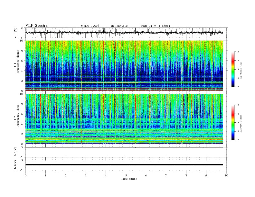Click the thick black ch.4 voltage trace
The width and height of the screenshot is (255, 197).
click(124, 165)
